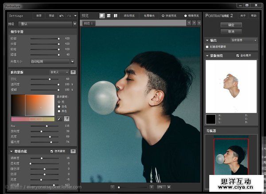Switch to the 预览 1 tab

(89, 23)
